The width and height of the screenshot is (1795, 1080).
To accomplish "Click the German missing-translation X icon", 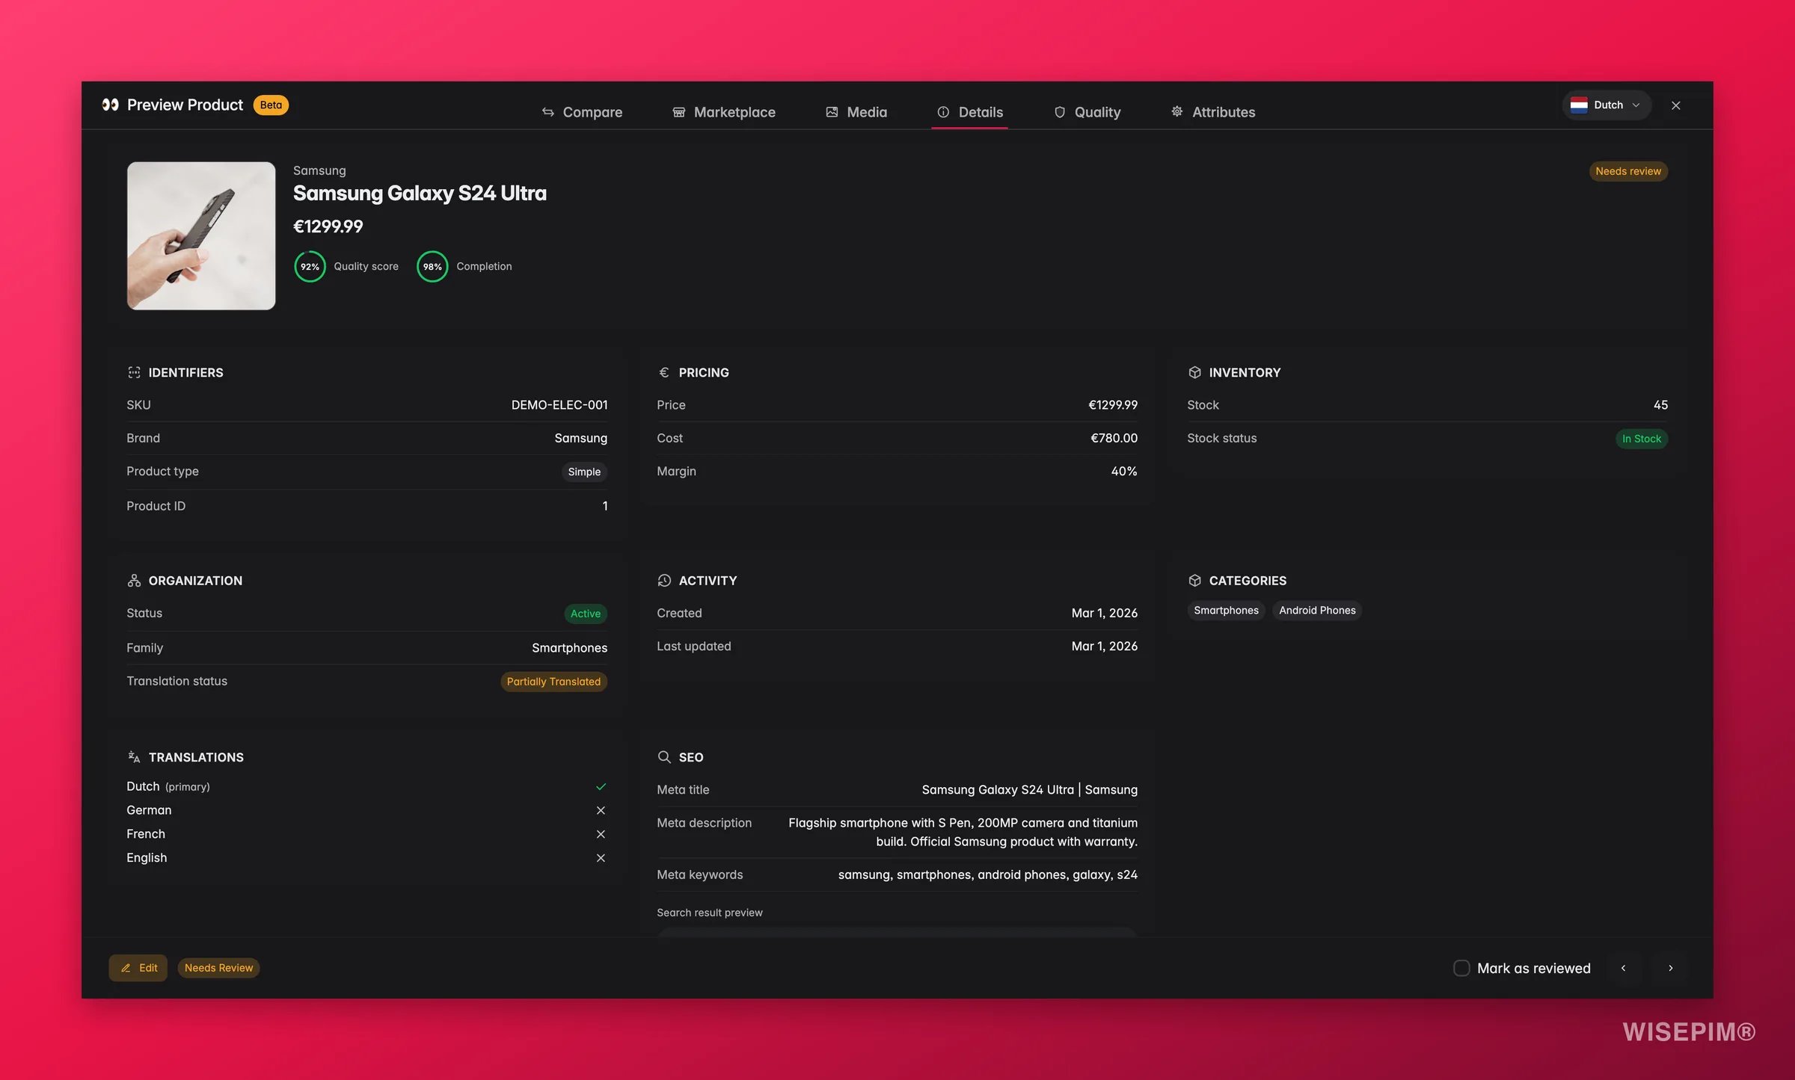I will [601, 810].
